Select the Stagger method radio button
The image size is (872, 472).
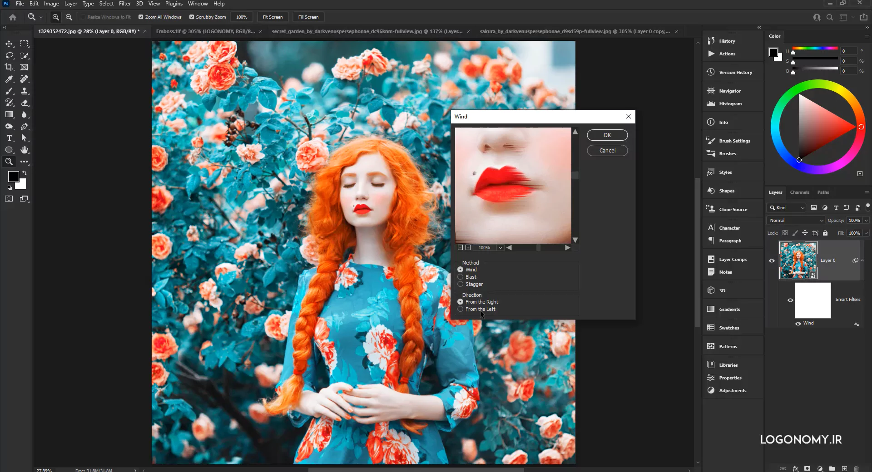(x=460, y=284)
